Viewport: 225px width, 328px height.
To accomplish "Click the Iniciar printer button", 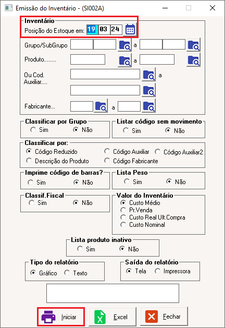I will (61, 317).
